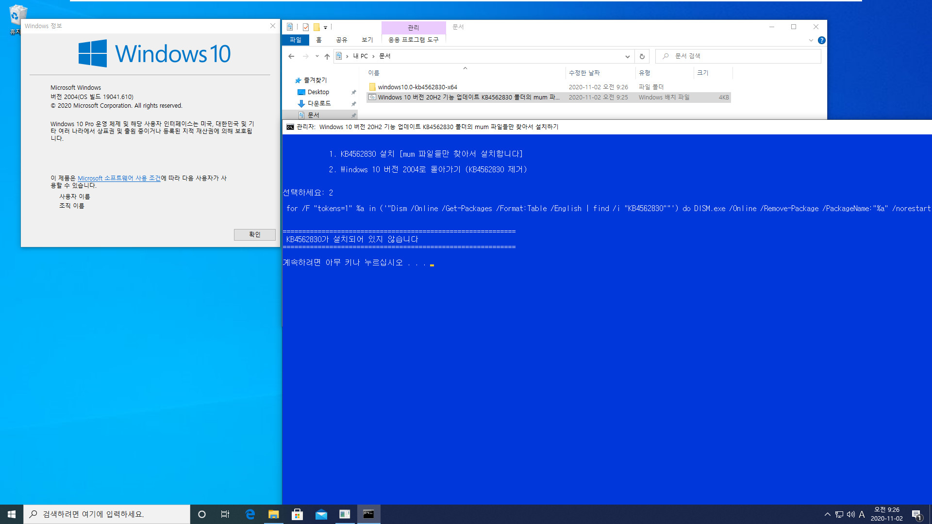Launch Microsoft Edge from taskbar

pos(250,514)
